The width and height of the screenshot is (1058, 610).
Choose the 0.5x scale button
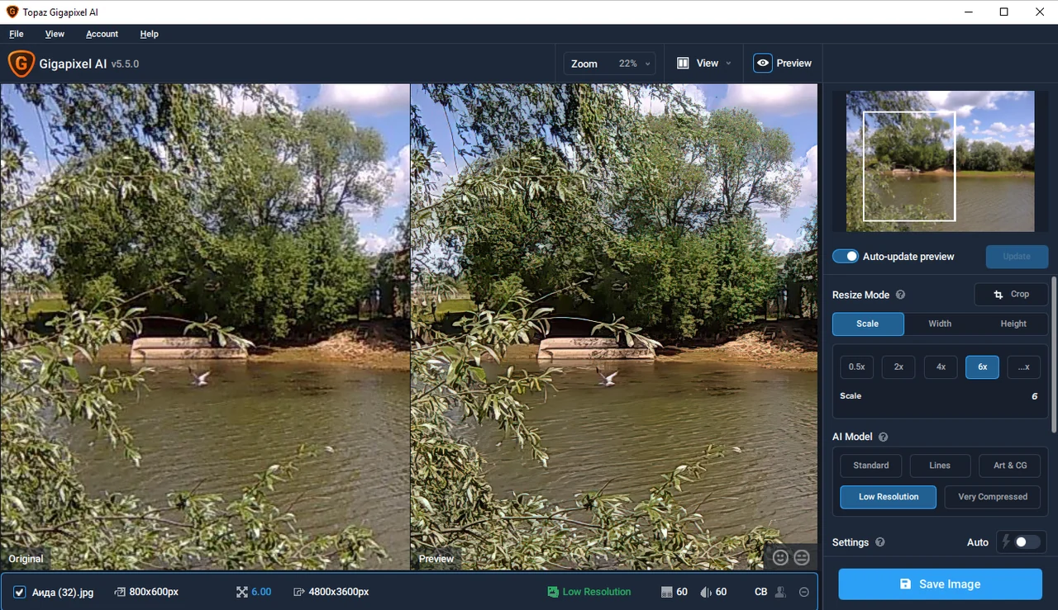[856, 366]
